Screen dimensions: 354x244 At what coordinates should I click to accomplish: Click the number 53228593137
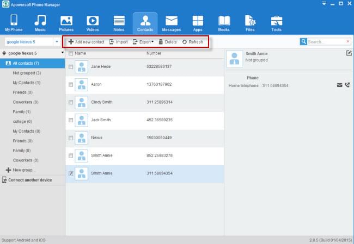click(x=159, y=66)
